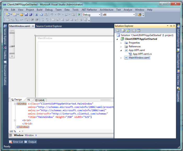Screen dimensions: 183x151
Task: Open the Team Explorer side tab
Action: click(178, 59)
